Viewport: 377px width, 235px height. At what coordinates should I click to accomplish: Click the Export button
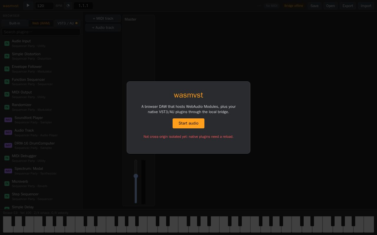tap(348, 6)
